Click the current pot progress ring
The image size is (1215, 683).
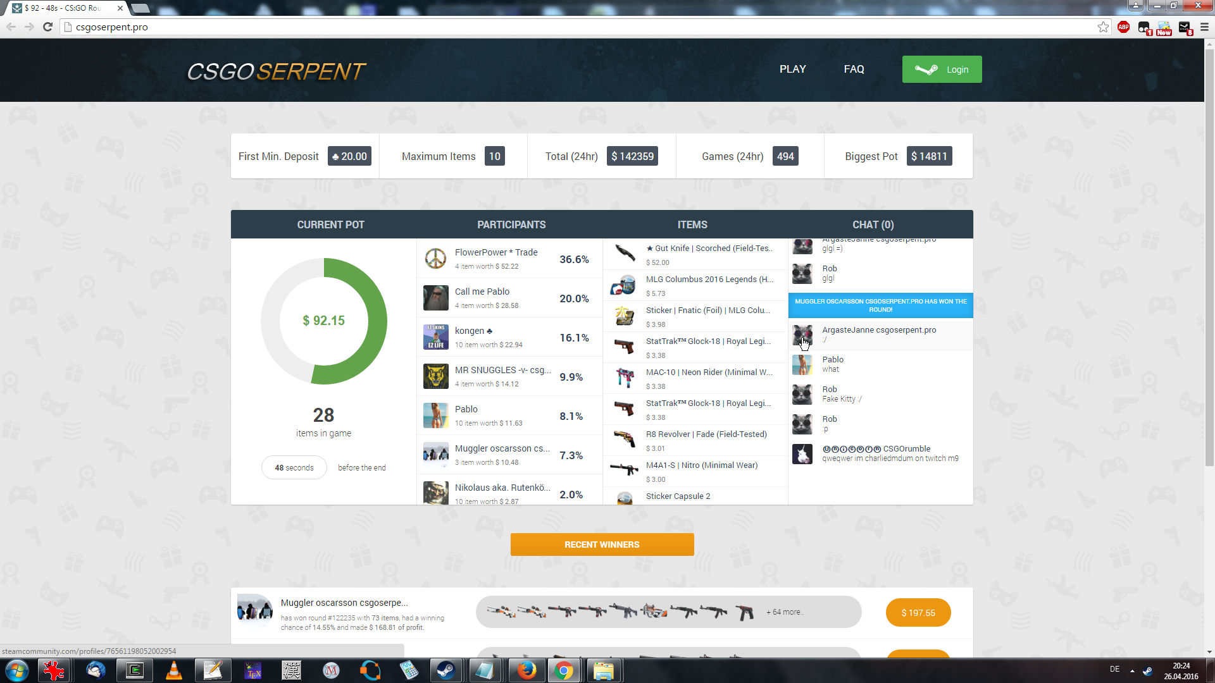click(x=378, y=321)
